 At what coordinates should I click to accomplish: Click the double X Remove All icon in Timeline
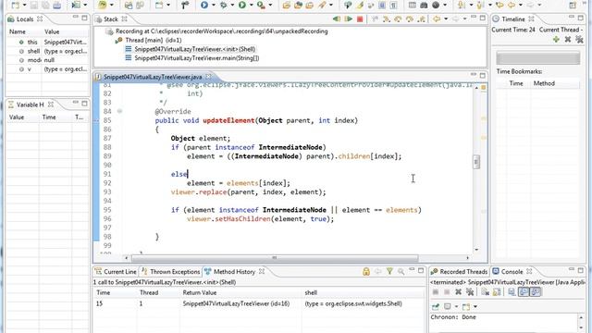coord(579,39)
